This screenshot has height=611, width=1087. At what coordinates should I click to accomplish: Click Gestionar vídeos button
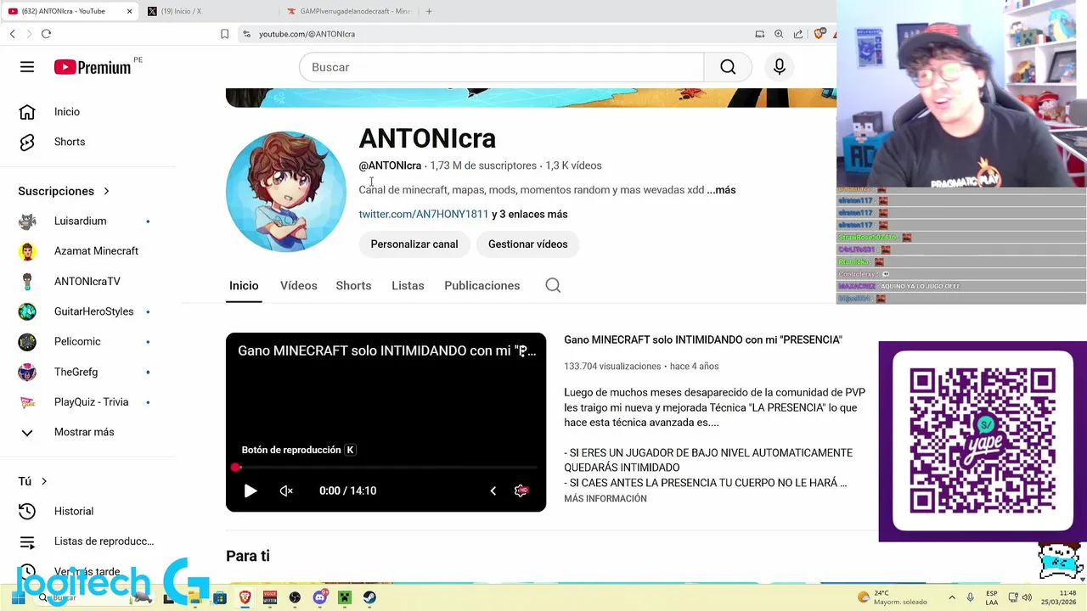[527, 244]
